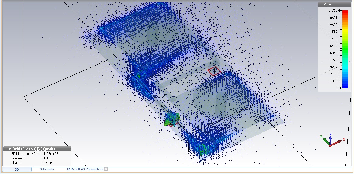Click the Frequency value 2450

(x=45, y=158)
